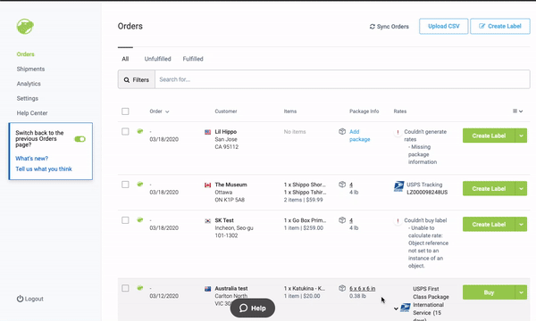Click Buy for the Australia test order
This screenshot has height=321, width=536.
[489, 292]
